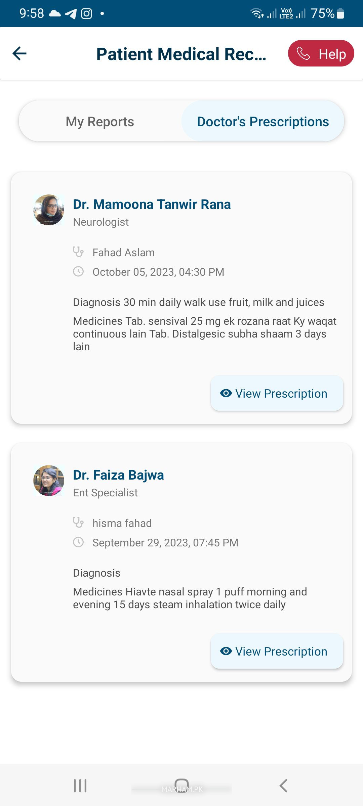Tap the Android navigation back chevron

point(283,786)
